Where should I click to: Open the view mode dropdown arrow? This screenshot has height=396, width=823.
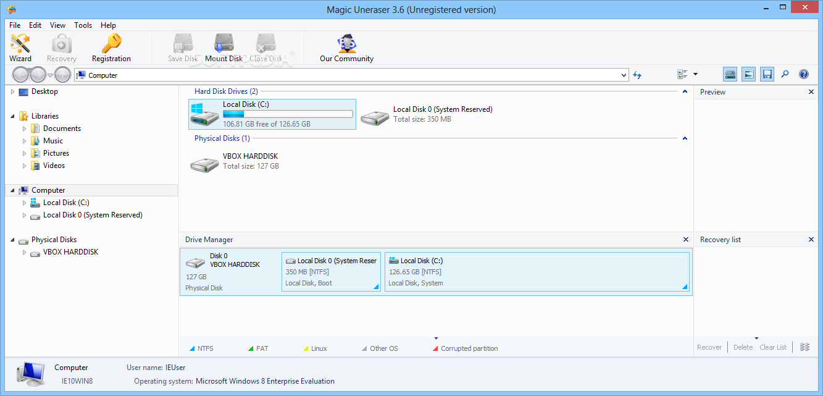(695, 74)
